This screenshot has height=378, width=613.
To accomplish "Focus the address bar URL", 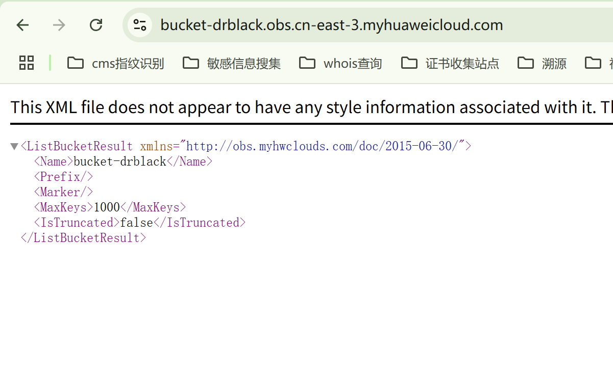I will click(x=332, y=25).
